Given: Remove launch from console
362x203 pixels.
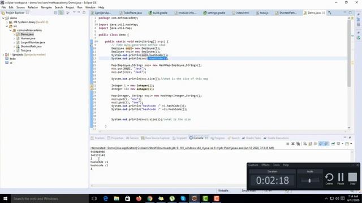Looking at the screenshot, I should coord(293,144).
